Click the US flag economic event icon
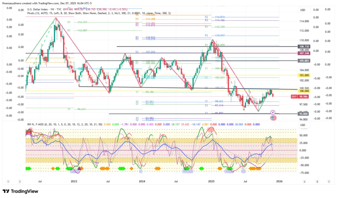The image size is (337, 198). click(x=273, y=118)
